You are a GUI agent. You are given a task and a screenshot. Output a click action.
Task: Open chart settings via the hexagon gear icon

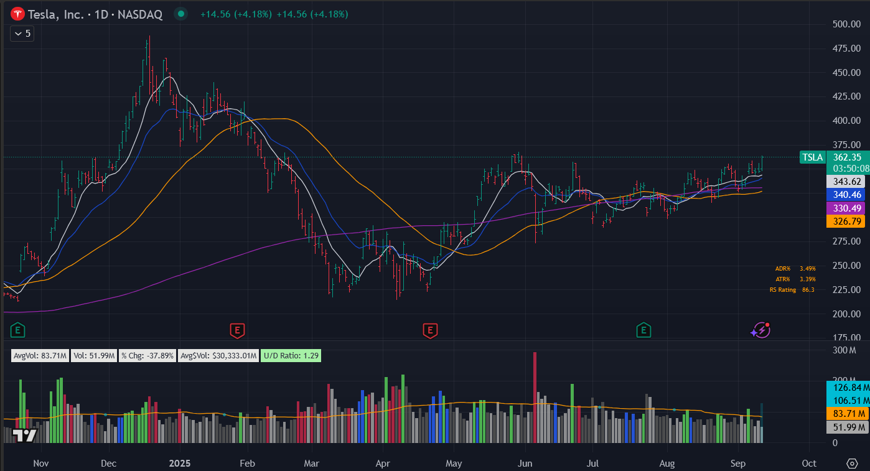click(x=852, y=464)
